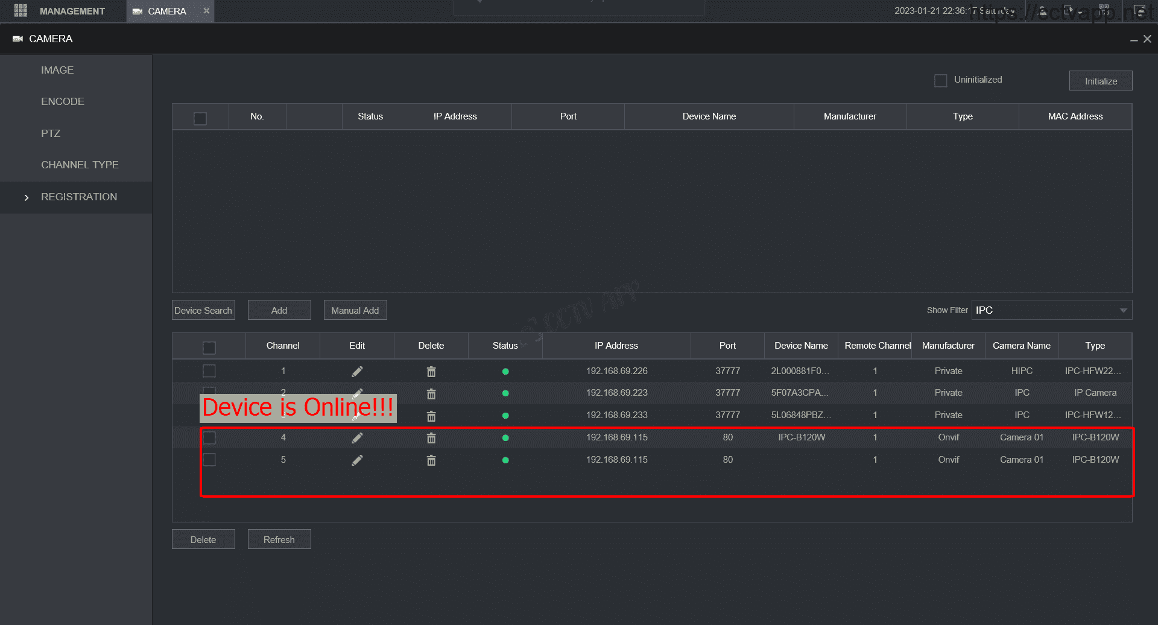The width and height of the screenshot is (1158, 625).
Task: Delete channel 5 via its trash icon
Action: click(431, 460)
